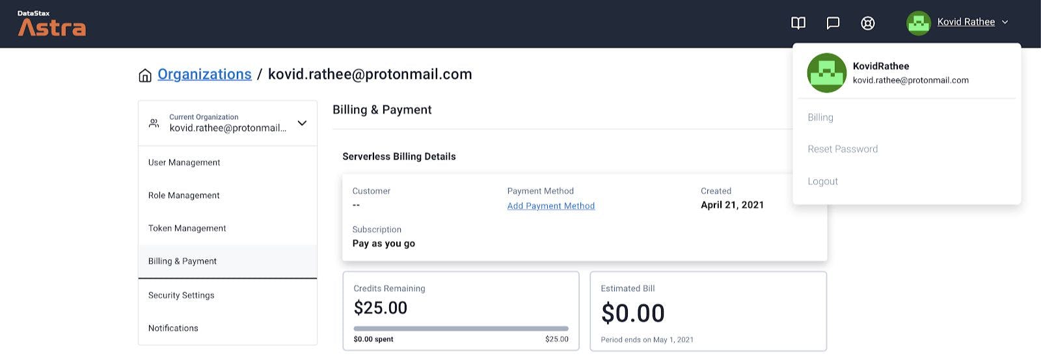
Task: Click the green user avatar in header
Action: point(918,23)
